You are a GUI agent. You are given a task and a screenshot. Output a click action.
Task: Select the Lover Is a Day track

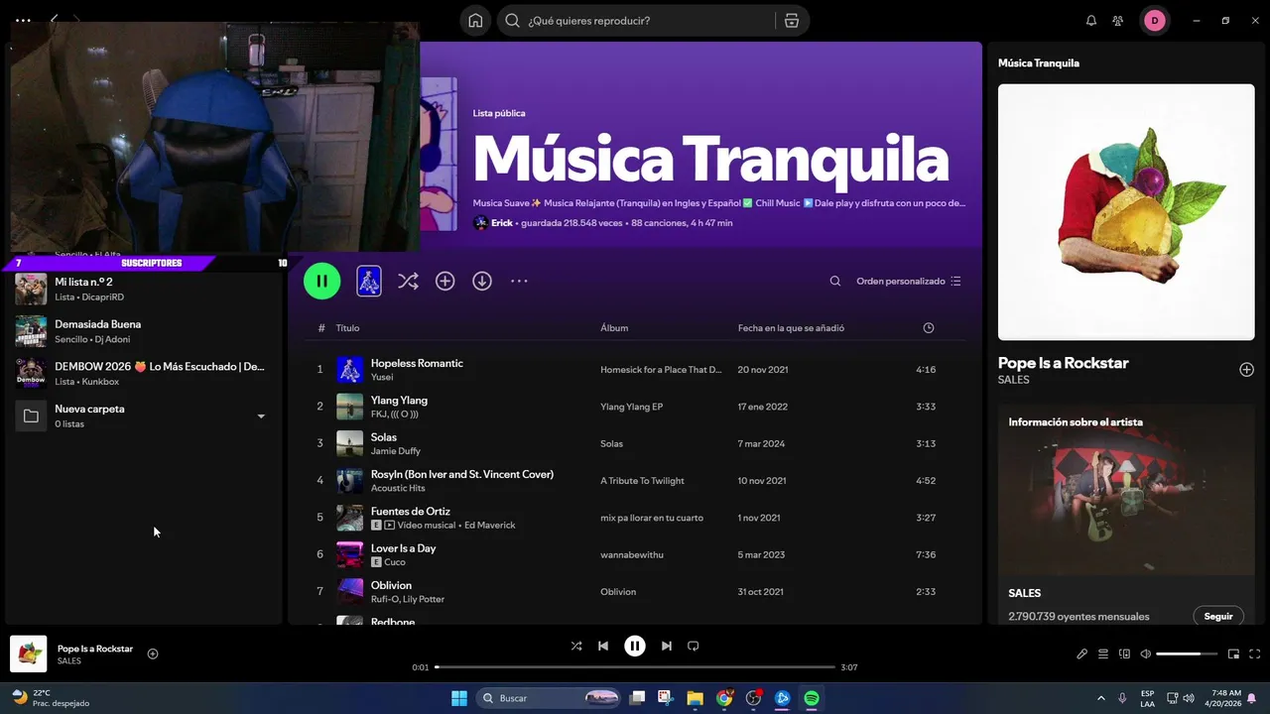pyautogui.click(x=635, y=554)
